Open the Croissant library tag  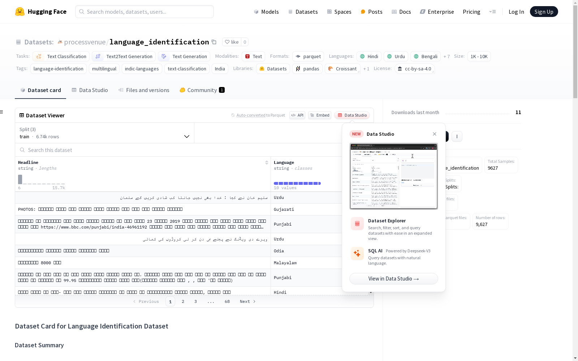point(342,69)
